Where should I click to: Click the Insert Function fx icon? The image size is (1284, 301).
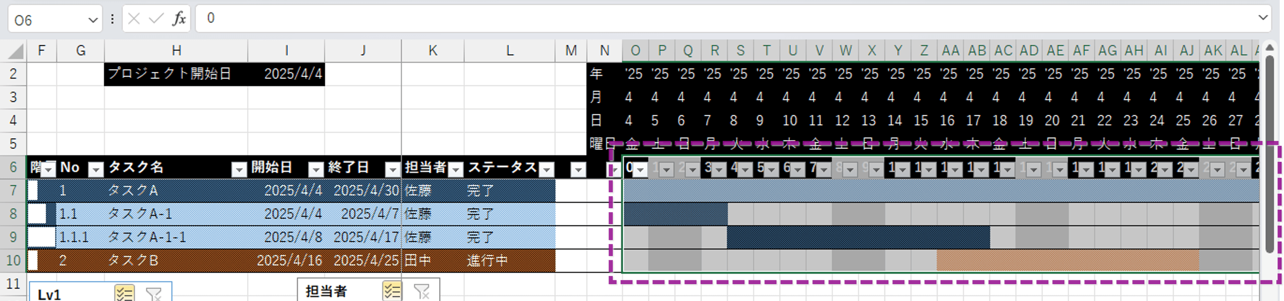(x=179, y=19)
